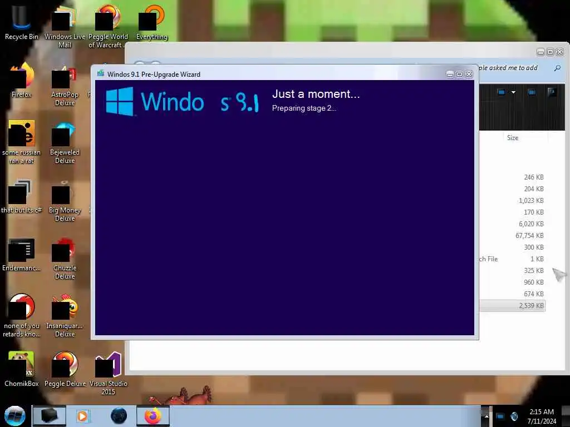Open the Windows Start orb
Screen dimensions: 570x427
[x=15, y=416]
